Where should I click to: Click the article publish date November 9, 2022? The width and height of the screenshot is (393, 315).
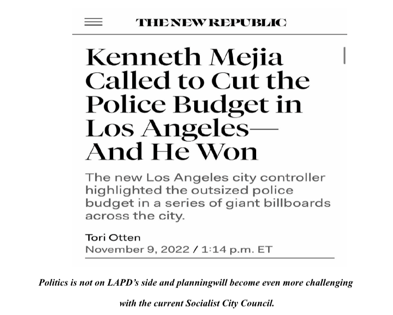pos(137,249)
